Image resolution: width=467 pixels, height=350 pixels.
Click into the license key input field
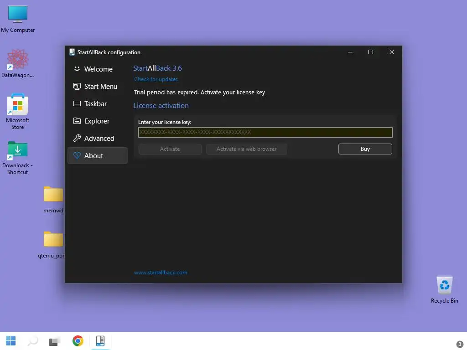[x=265, y=132]
